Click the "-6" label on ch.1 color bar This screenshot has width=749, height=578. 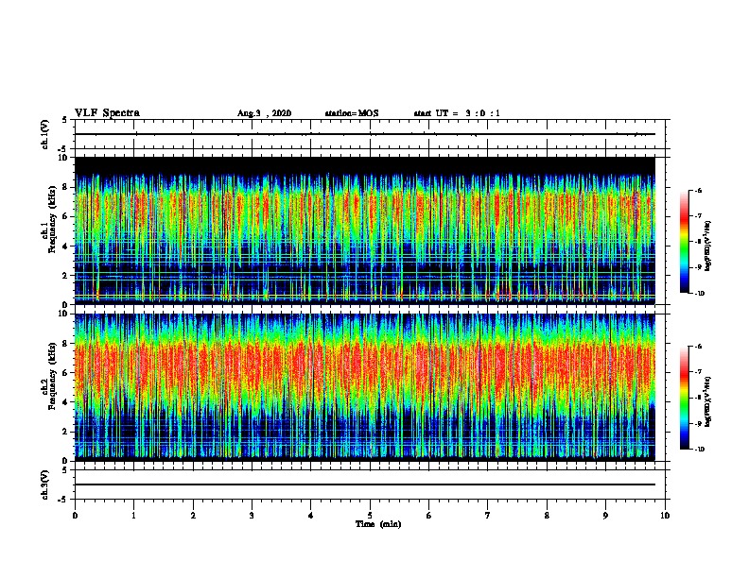pyautogui.click(x=698, y=191)
